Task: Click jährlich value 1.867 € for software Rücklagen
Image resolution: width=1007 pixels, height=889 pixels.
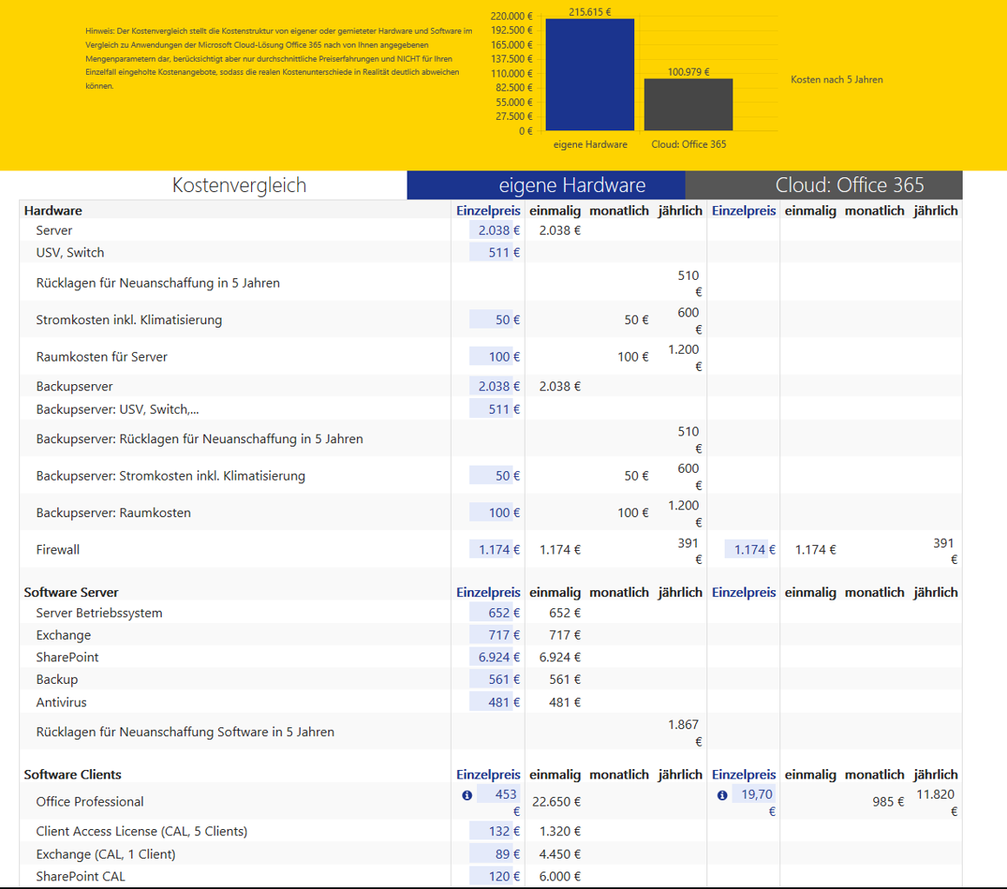Action: 685,733
